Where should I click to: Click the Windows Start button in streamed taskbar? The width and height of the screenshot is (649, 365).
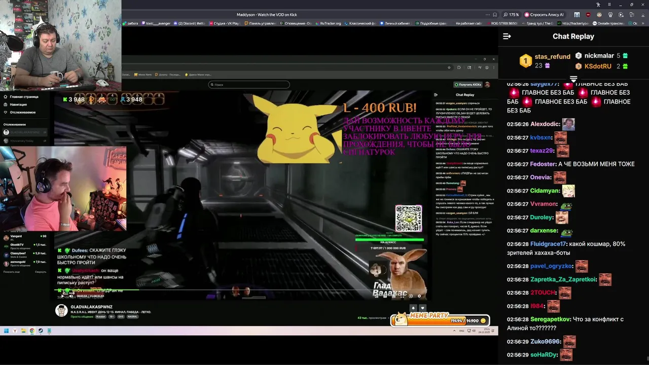[x=7, y=331]
